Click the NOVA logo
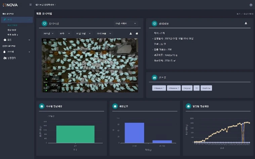The image size is (255, 159). pyautogui.click(x=10, y=5)
